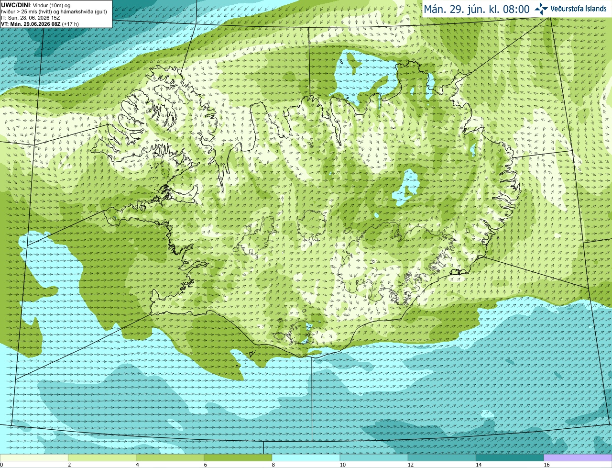Click the Veðurstofa Íslands logo icon
This screenshot has width=612, height=468.
point(541,9)
